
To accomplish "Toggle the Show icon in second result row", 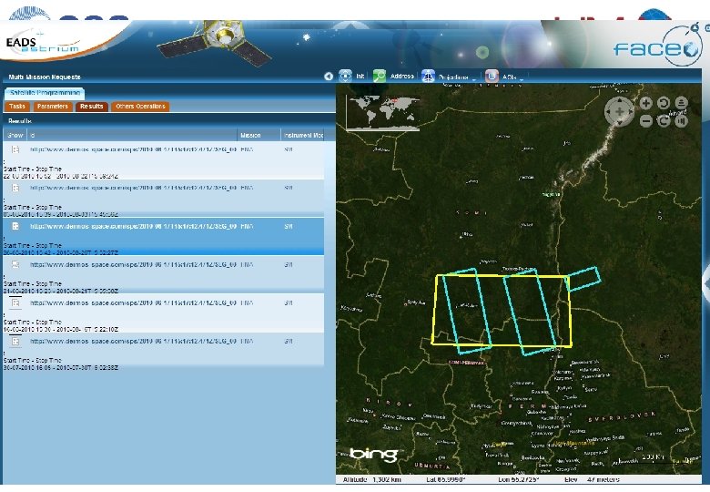I will tap(15, 188).
